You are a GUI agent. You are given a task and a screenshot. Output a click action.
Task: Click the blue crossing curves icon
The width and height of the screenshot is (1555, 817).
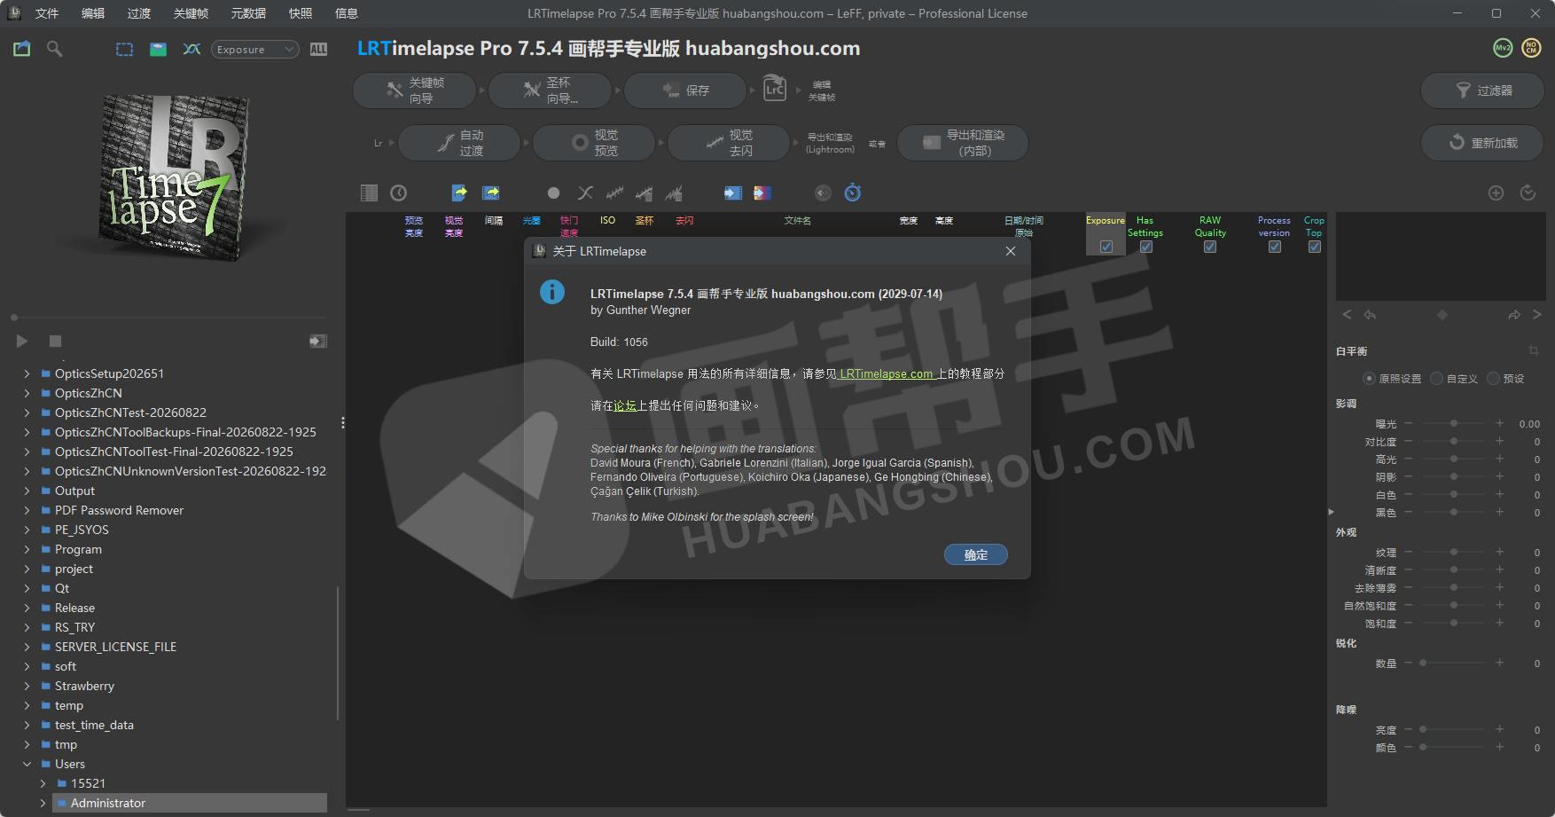[x=191, y=50]
